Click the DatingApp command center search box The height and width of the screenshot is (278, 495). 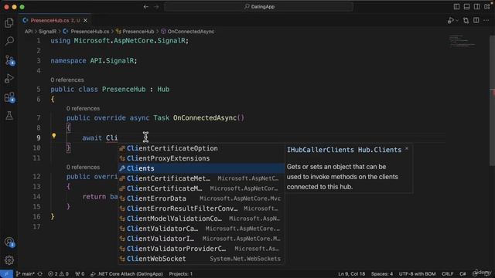[x=259, y=7]
